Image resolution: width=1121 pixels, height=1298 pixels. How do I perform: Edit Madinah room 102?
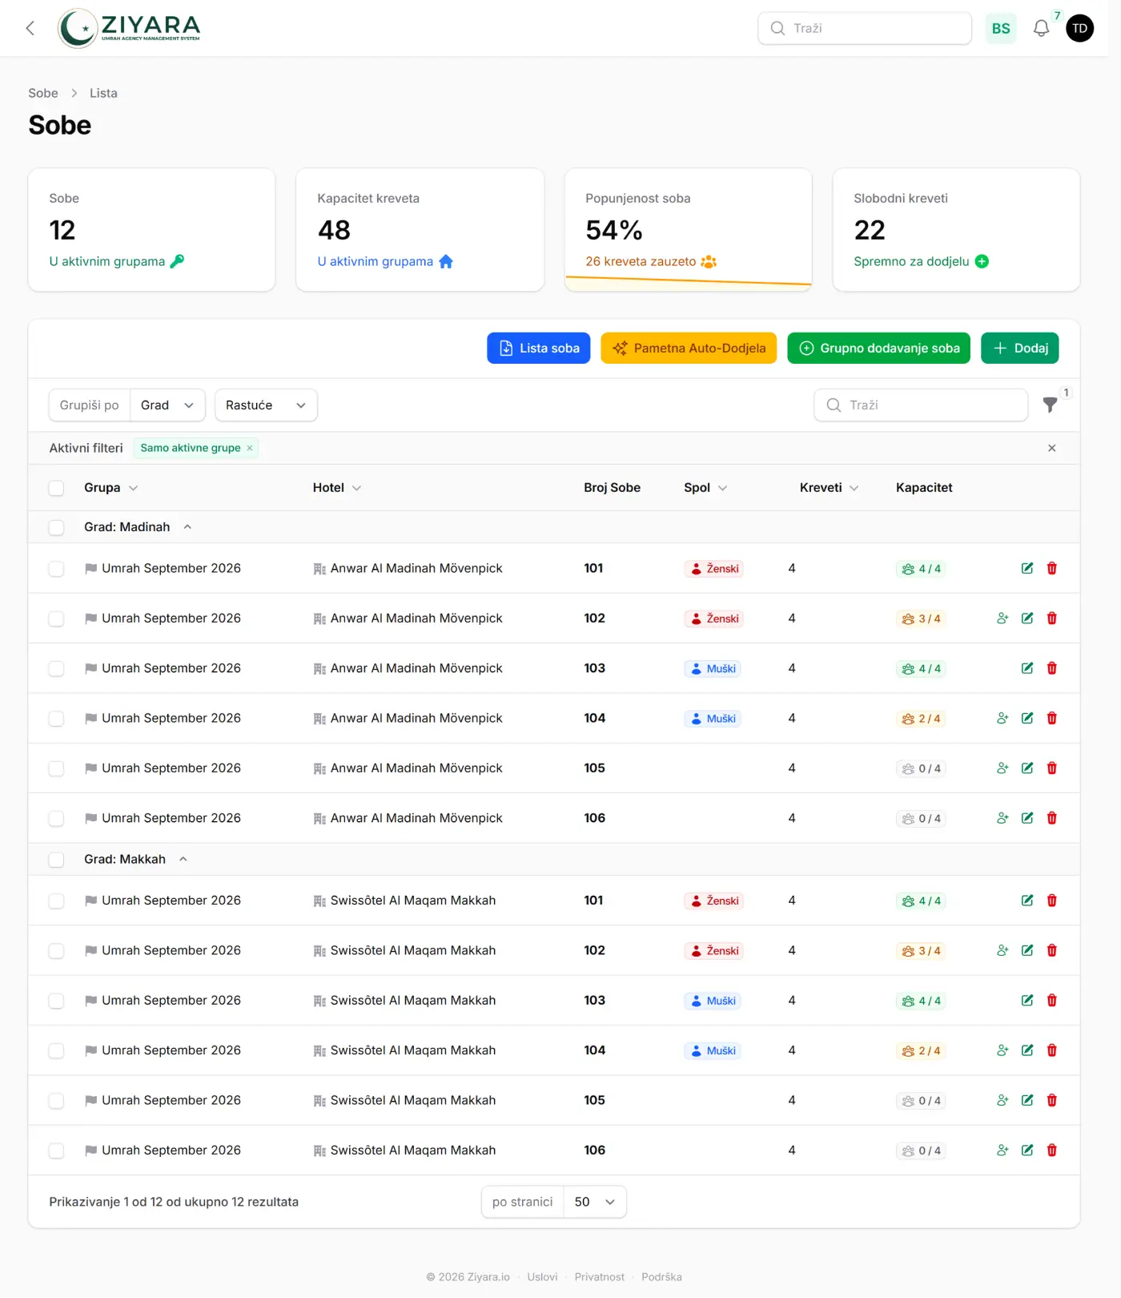[1027, 618]
